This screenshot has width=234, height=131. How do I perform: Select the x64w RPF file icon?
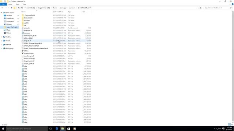point(23,122)
